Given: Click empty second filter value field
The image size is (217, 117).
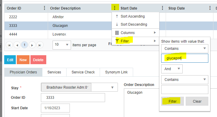Looking at the screenshot, I should pos(185,90).
